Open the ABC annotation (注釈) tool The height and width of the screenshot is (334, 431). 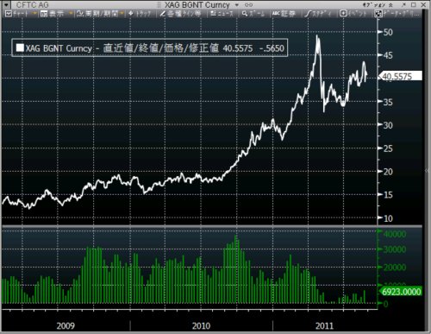(276, 13)
